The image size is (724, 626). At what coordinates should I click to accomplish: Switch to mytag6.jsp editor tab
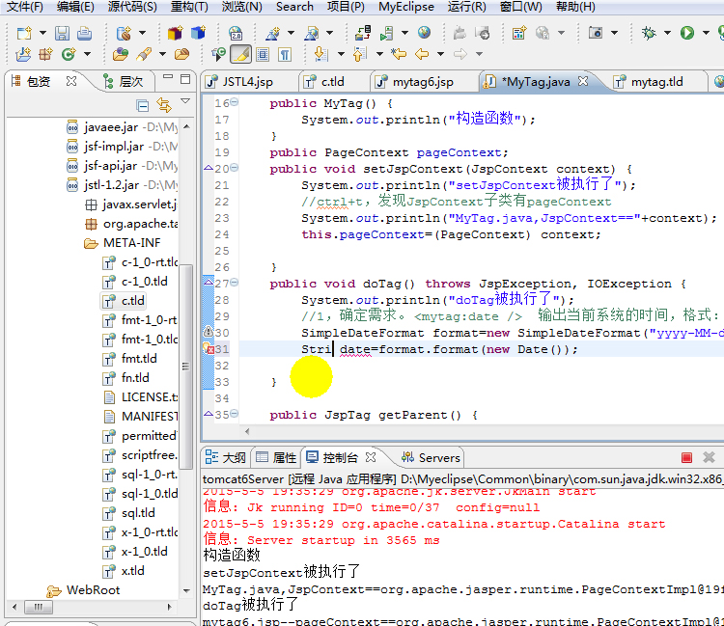pyautogui.click(x=423, y=82)
